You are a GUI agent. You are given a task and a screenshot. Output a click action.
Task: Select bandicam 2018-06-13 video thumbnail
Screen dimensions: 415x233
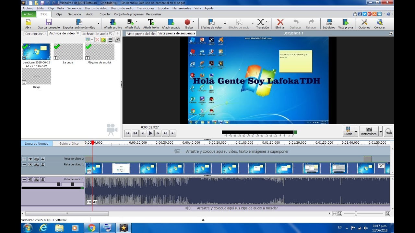pos(36,51)
